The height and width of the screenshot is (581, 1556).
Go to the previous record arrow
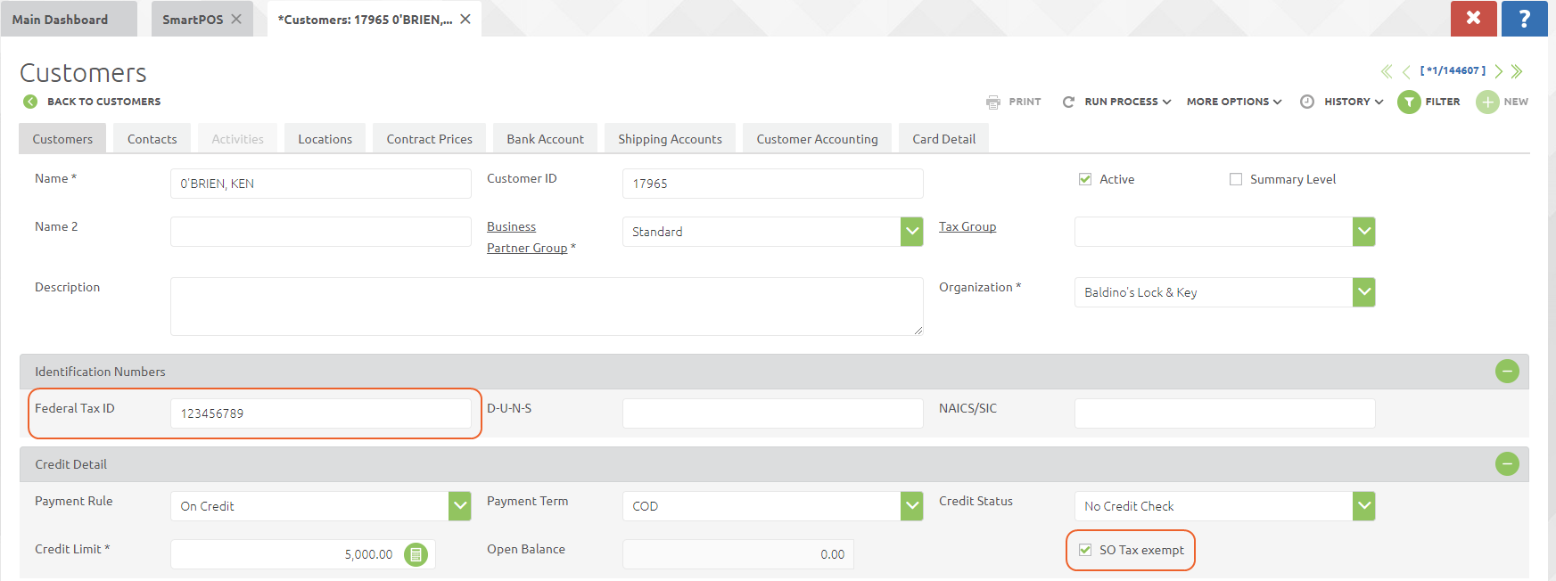[x=1406, y=71]
